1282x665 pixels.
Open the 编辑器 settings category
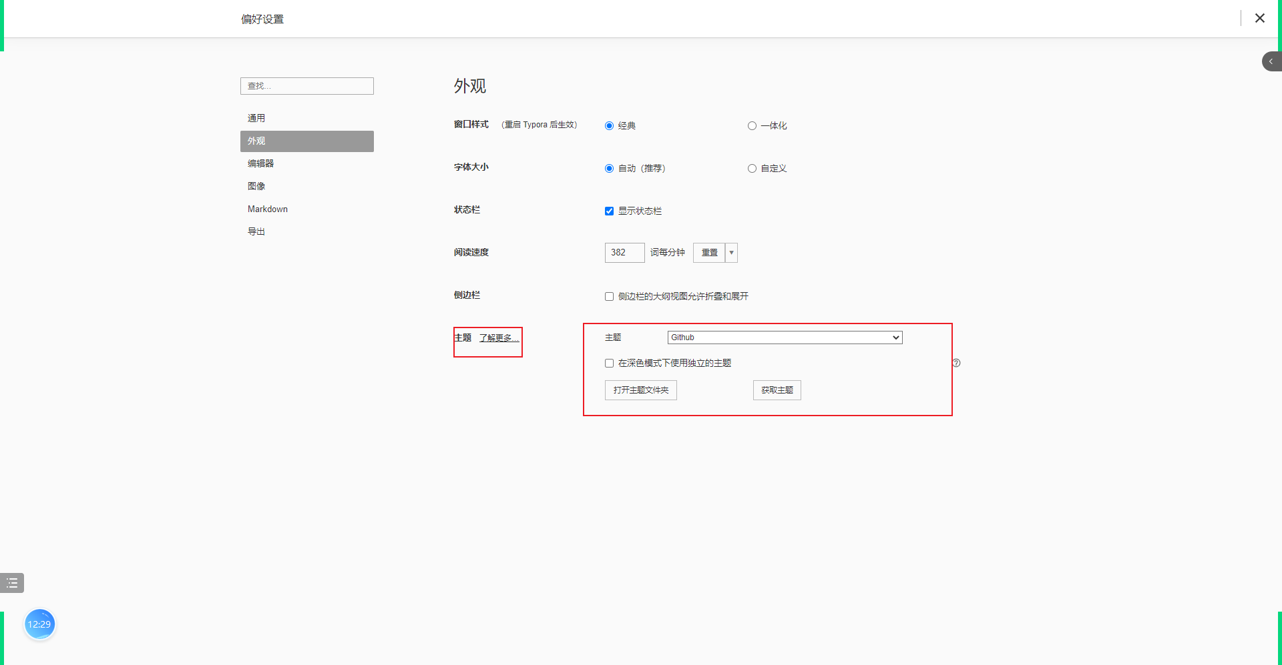307,163
